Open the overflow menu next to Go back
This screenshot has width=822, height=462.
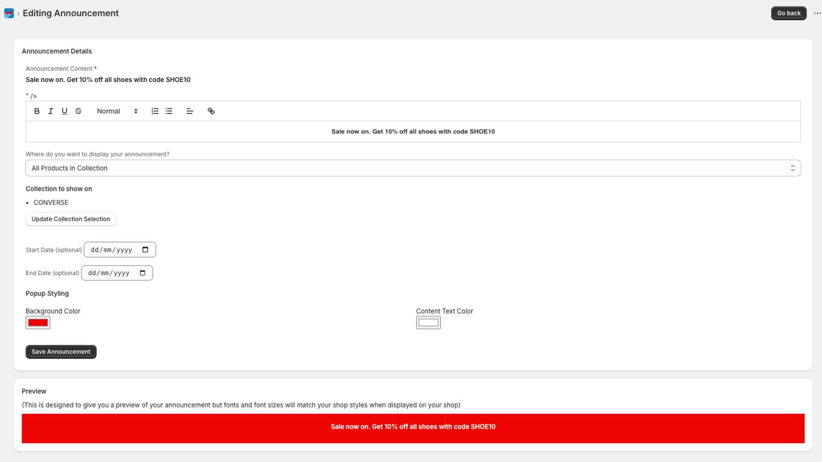coord(817,13)
